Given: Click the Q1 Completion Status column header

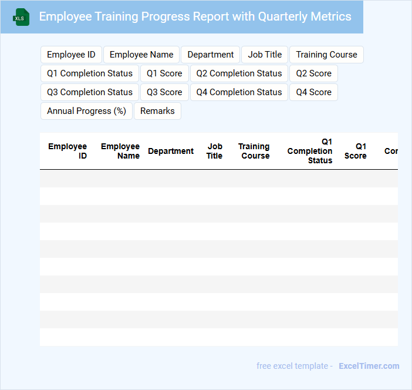Looking at the screenshot, I should 310,151.
